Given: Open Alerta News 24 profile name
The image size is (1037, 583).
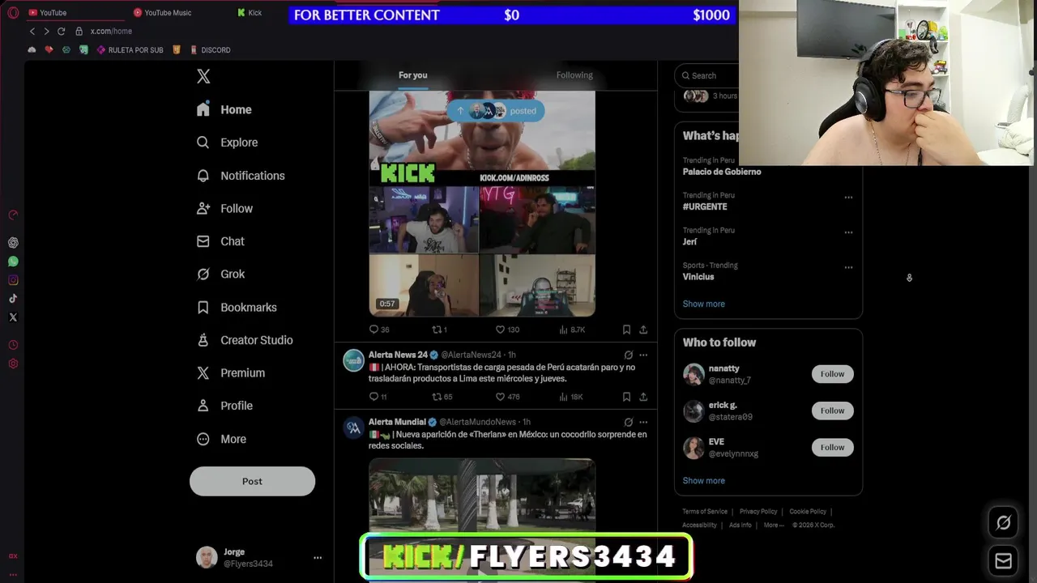Looking at the screenshot, I should click(398, 355).
